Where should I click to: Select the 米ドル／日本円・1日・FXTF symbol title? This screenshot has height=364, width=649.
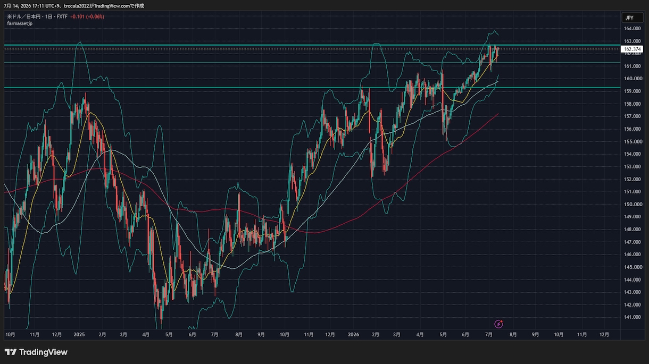coord(37,16)
